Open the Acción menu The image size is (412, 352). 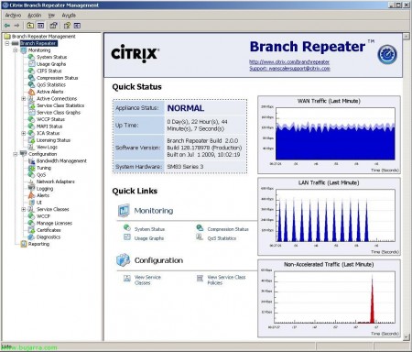coord(35,16)
